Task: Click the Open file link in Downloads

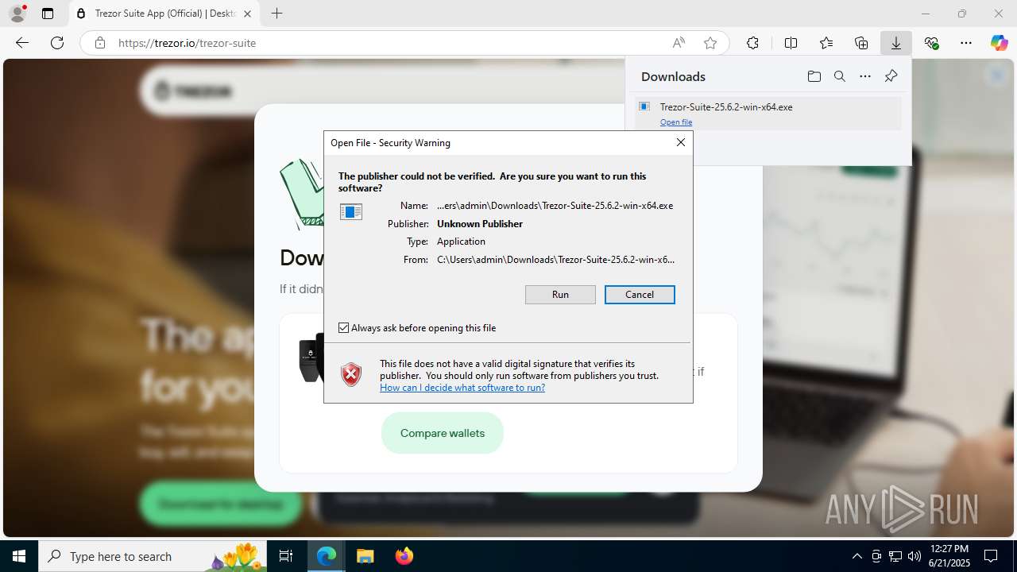Action: (676, 122)
